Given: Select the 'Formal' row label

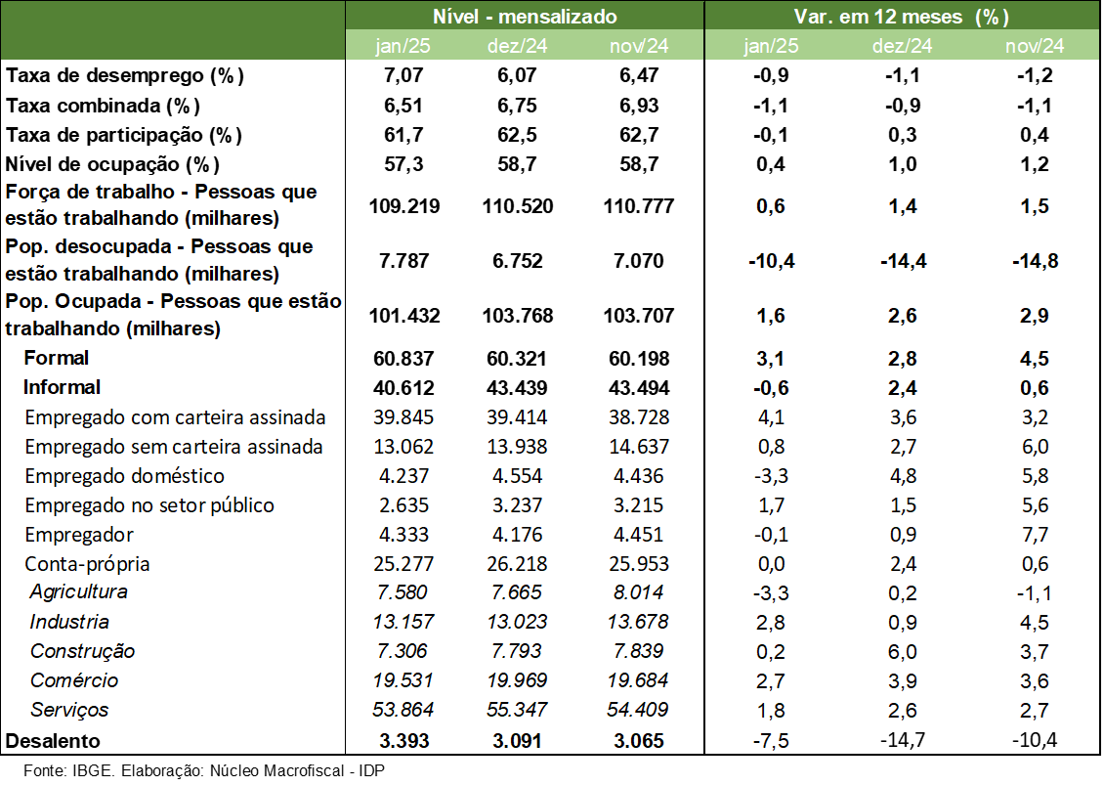Looking at the screenshot, I should pos(57,358).
